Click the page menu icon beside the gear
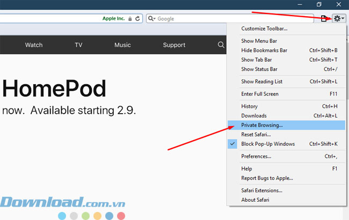Screen dimensions: 349x220 click(324, 19)
